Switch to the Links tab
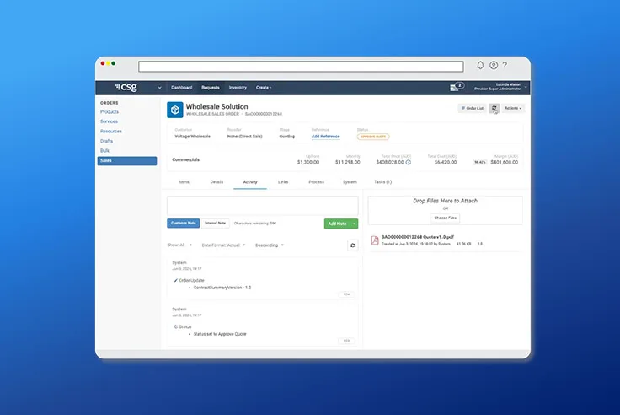This screenshot has height=415, width=620. (283, 181)
